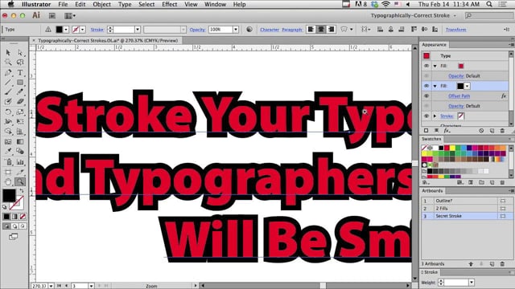Click Delete Artboard trash icon
The height and width of the screenshot is (289, 515).
(502, 264)
